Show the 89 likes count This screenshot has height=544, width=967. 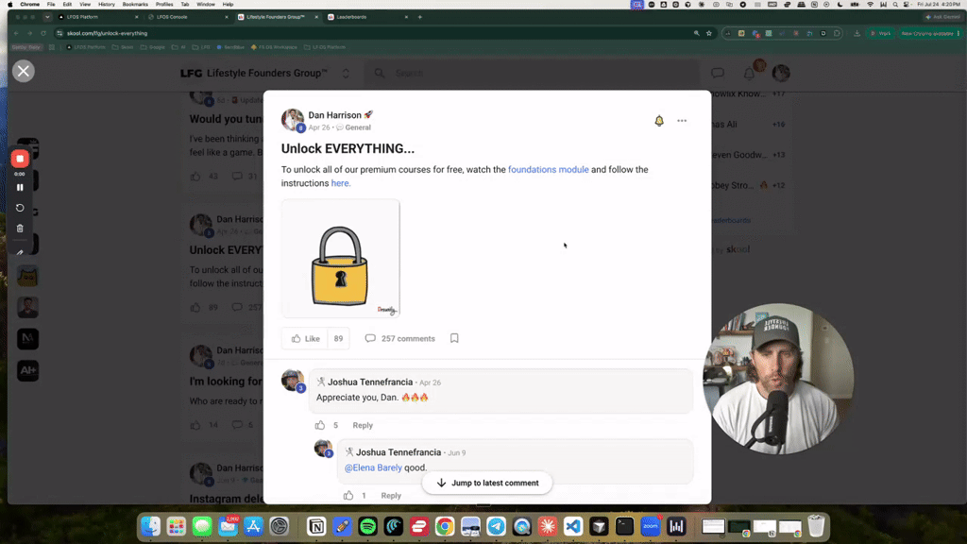[x=338, y=339]
